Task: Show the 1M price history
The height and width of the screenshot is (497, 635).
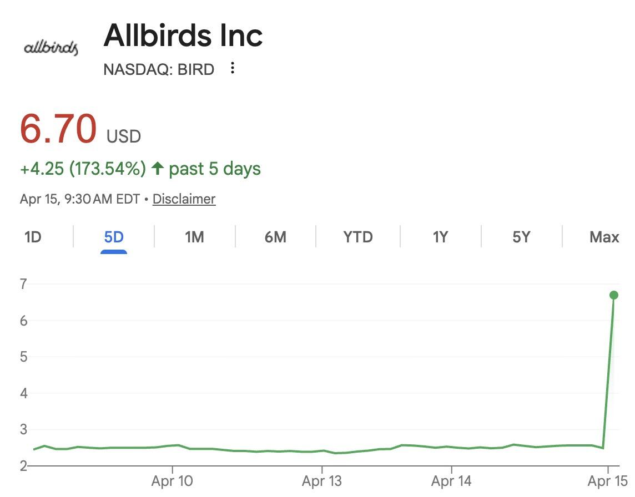Action: click(x=194, y=237)
